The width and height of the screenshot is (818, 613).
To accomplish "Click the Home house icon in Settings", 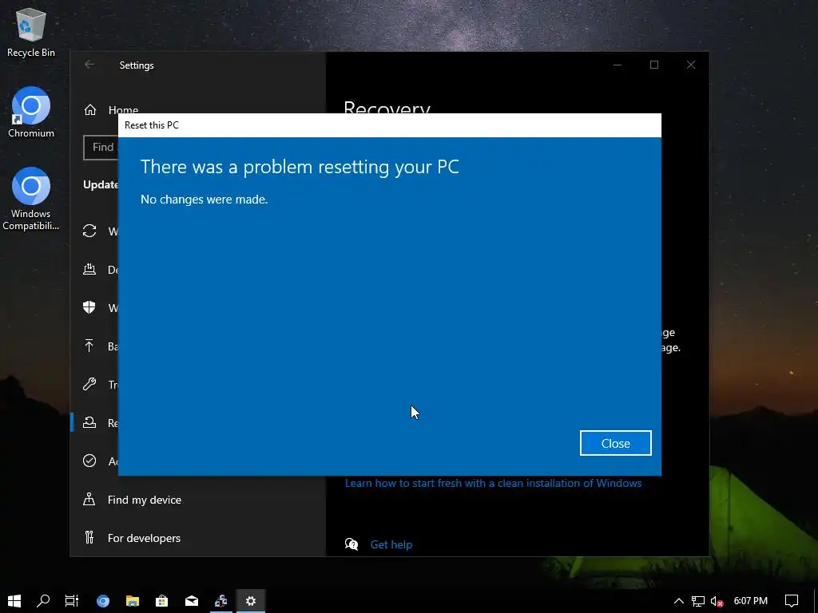I will [90, 109].
